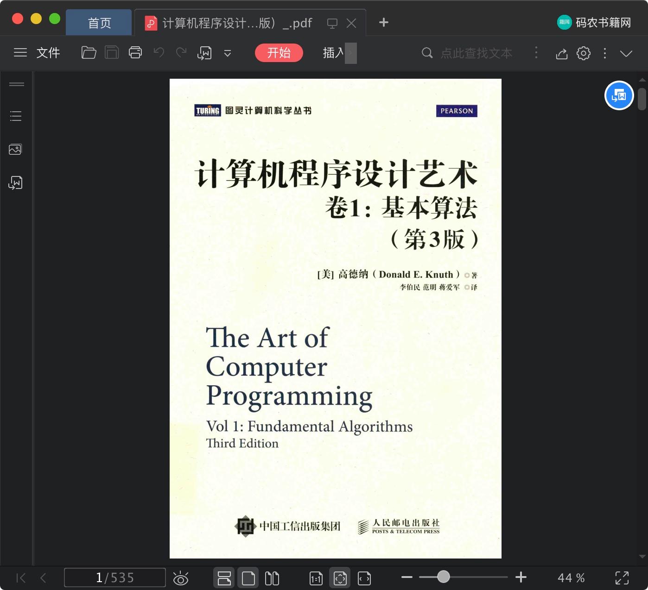Viewport: 648px width, 590px height.
Task: Click the page number field 1/535
Action: coord(115,577)
